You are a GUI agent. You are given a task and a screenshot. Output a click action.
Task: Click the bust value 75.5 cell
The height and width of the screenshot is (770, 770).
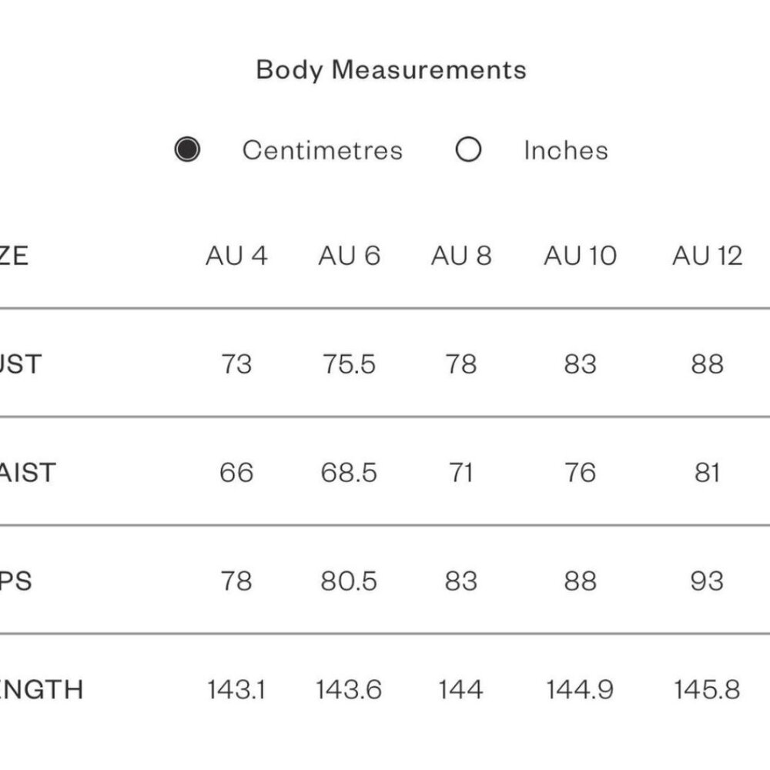(x=349, y=363)
